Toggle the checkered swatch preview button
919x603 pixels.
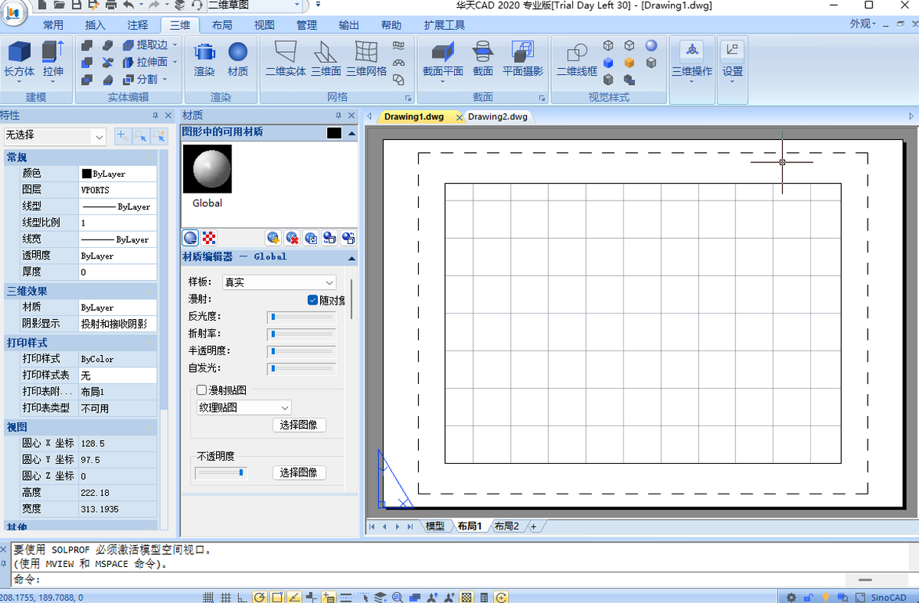[209, 238]
